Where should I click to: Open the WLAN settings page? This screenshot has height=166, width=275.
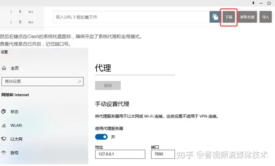pos(16,125)
